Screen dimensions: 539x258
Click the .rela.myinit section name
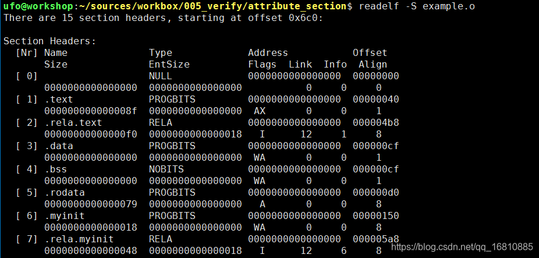[79, 239]
